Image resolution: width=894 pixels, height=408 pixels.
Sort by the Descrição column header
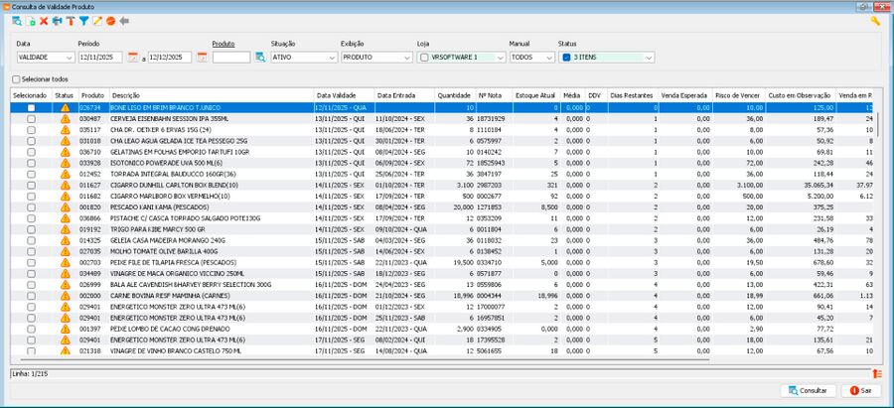click(211, 95)
